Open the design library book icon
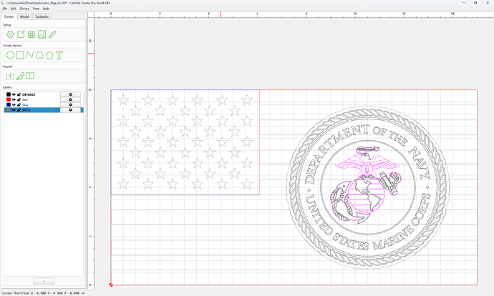The image size is (494, 296). [30, 76]
